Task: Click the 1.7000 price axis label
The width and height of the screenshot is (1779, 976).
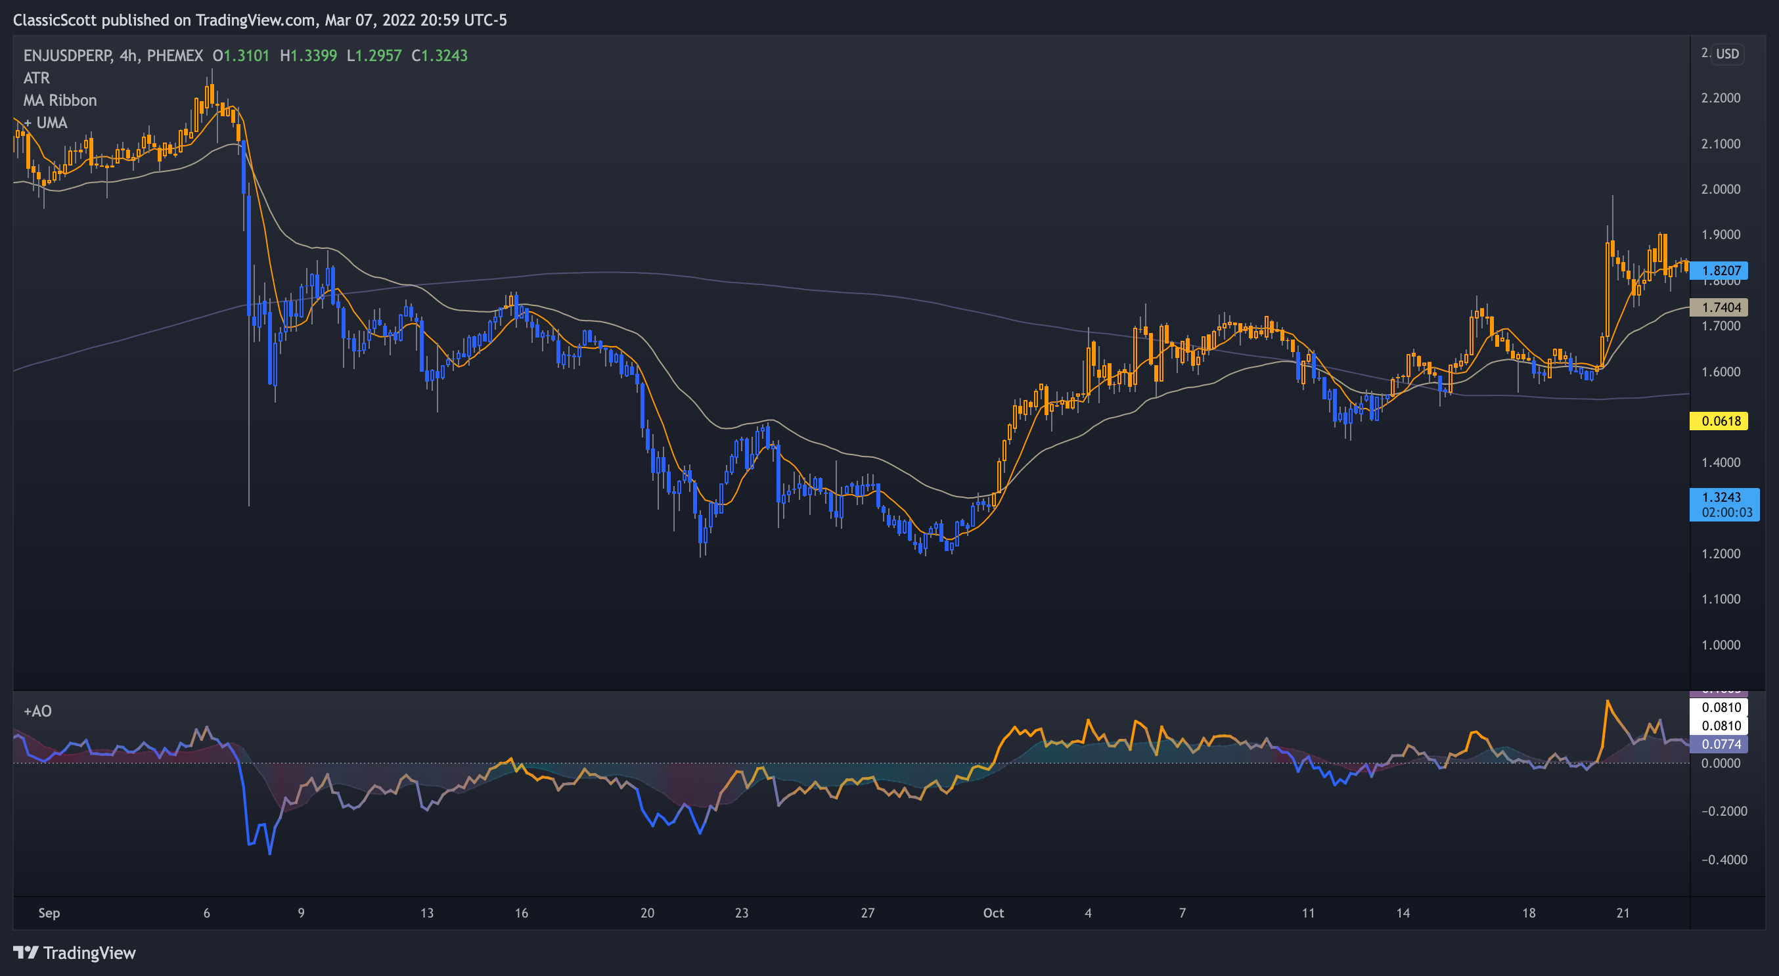Action: [x=1721, y=326]
